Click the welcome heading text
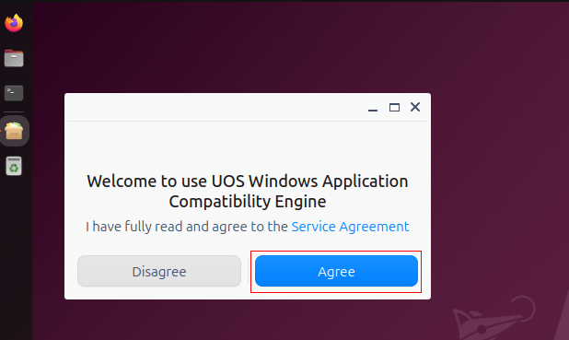569x340 pixels. point(248,191)
